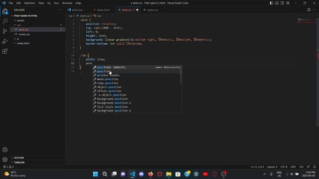The height and width of the screenshot is (179, 319).
Task: Open the Go menu
Action: [x=49, y=3]
